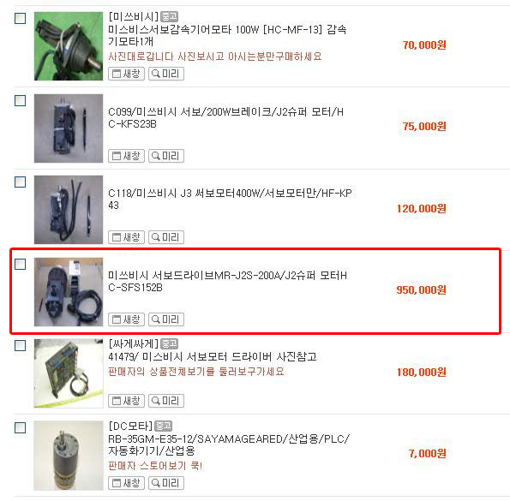Preview the RB-35GM DC motor listing

click(x=166, y=483)
